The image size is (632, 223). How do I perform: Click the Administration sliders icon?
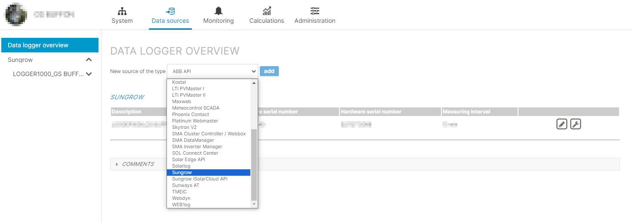[315, 11]
